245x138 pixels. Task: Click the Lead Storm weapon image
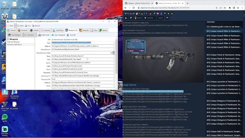point(163,60)
